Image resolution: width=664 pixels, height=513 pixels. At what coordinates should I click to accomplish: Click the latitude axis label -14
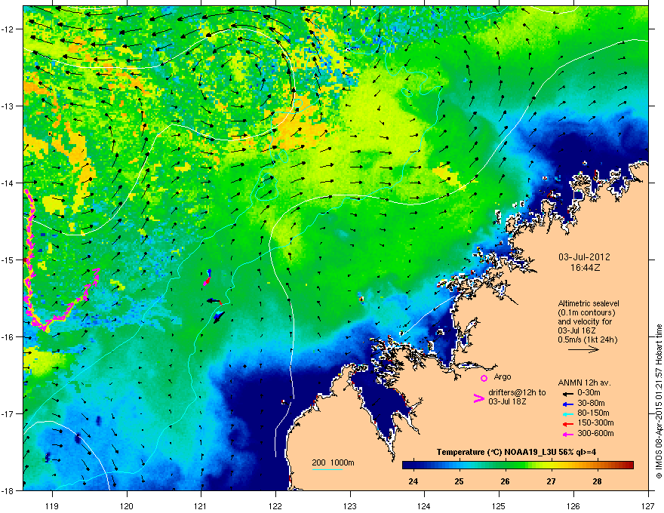(8, 183)
